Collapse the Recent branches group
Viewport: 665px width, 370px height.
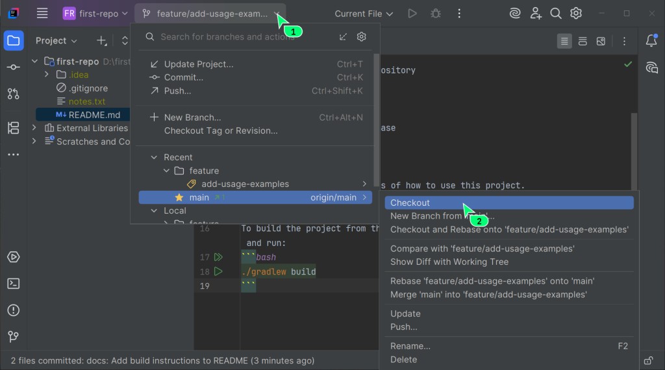(154, 157)
